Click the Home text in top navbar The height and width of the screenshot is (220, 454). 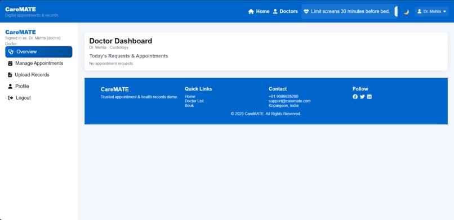[x=262, y=11]
